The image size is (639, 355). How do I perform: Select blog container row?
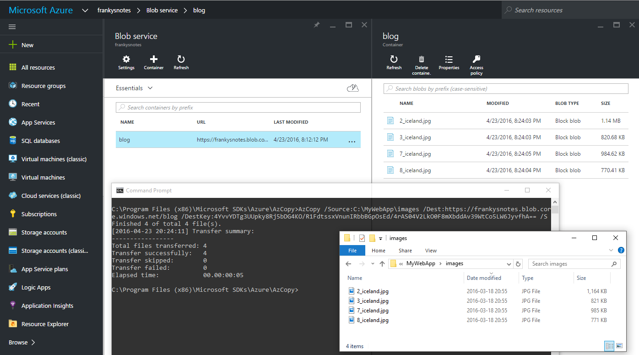238,140
